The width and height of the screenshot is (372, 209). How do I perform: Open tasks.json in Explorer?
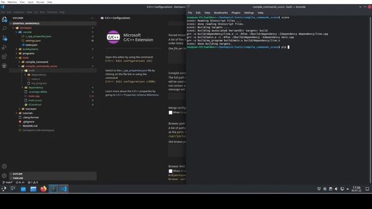(x=31, y=45)
